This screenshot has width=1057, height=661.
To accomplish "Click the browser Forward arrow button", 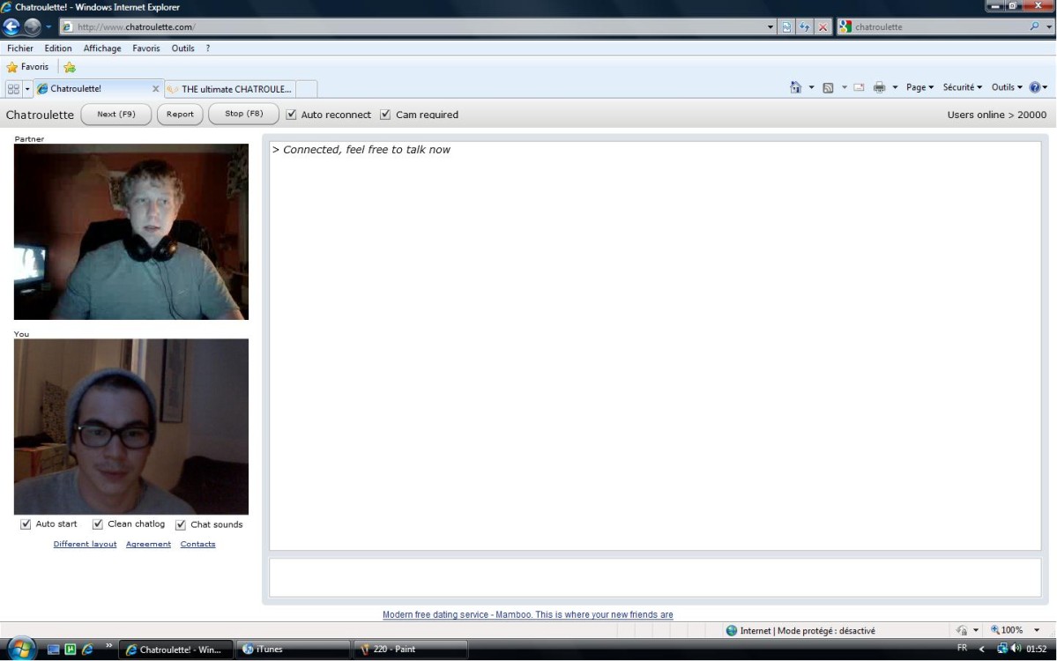I will click(33, 26).
